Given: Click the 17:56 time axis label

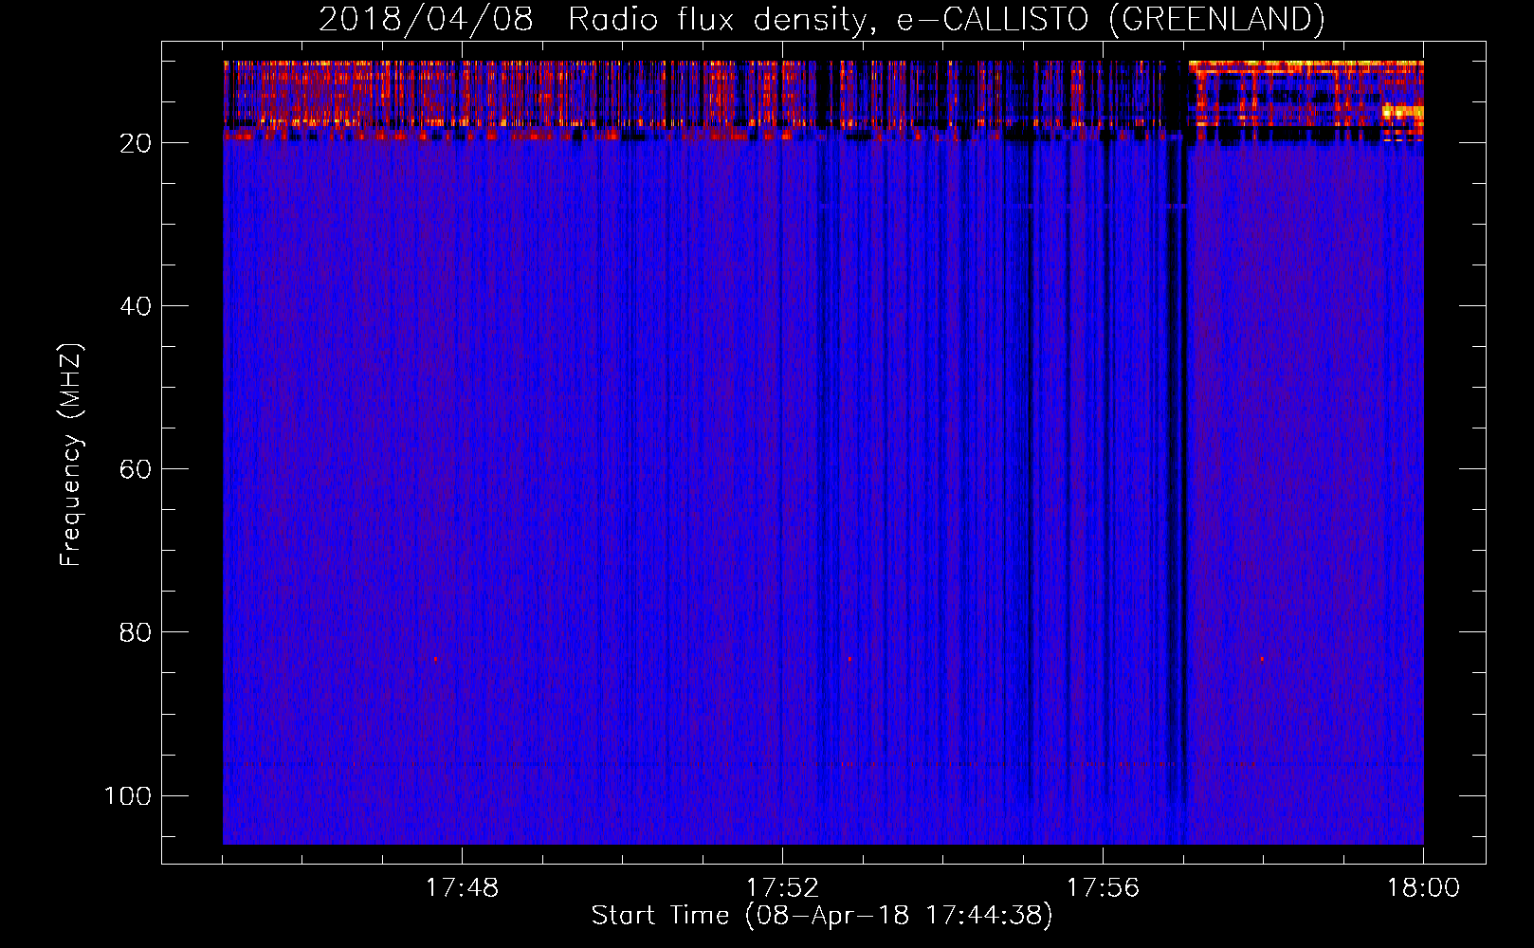Looking at the screenshot, I should [1103, 888].
